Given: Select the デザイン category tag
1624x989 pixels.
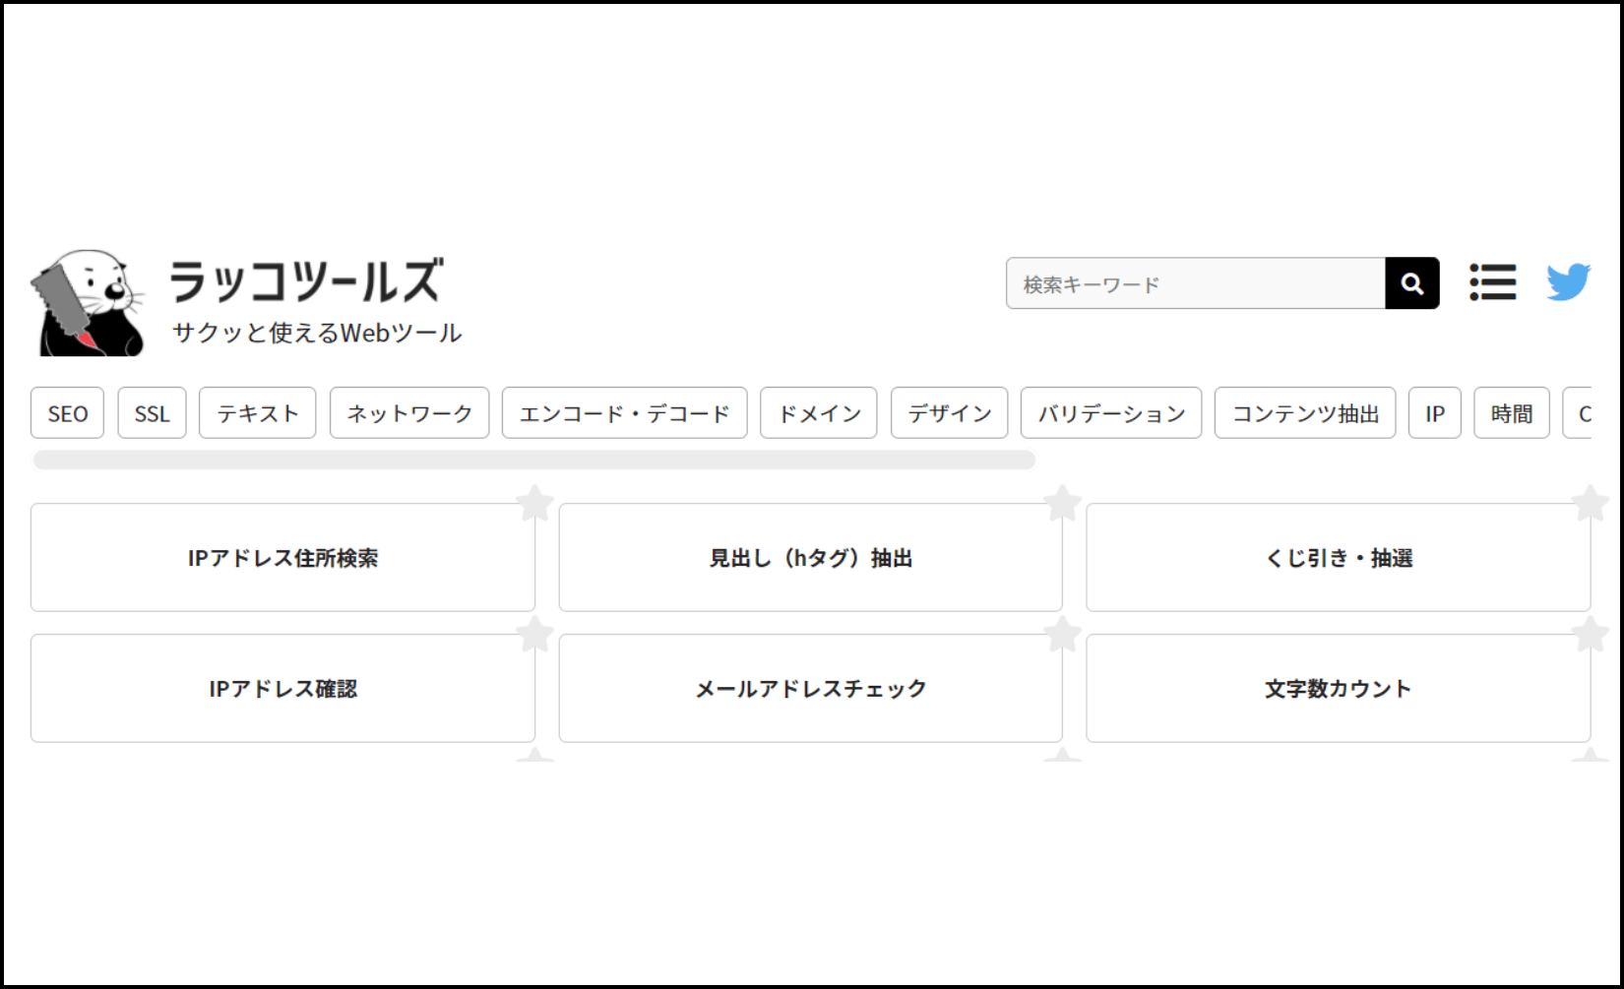Looking at the screenshot, I should 950,413.
